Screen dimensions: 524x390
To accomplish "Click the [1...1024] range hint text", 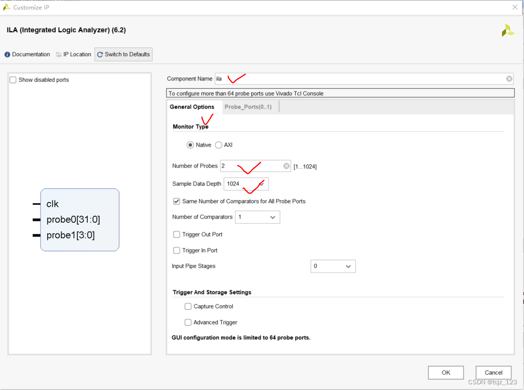I will (x=305, y=167).
